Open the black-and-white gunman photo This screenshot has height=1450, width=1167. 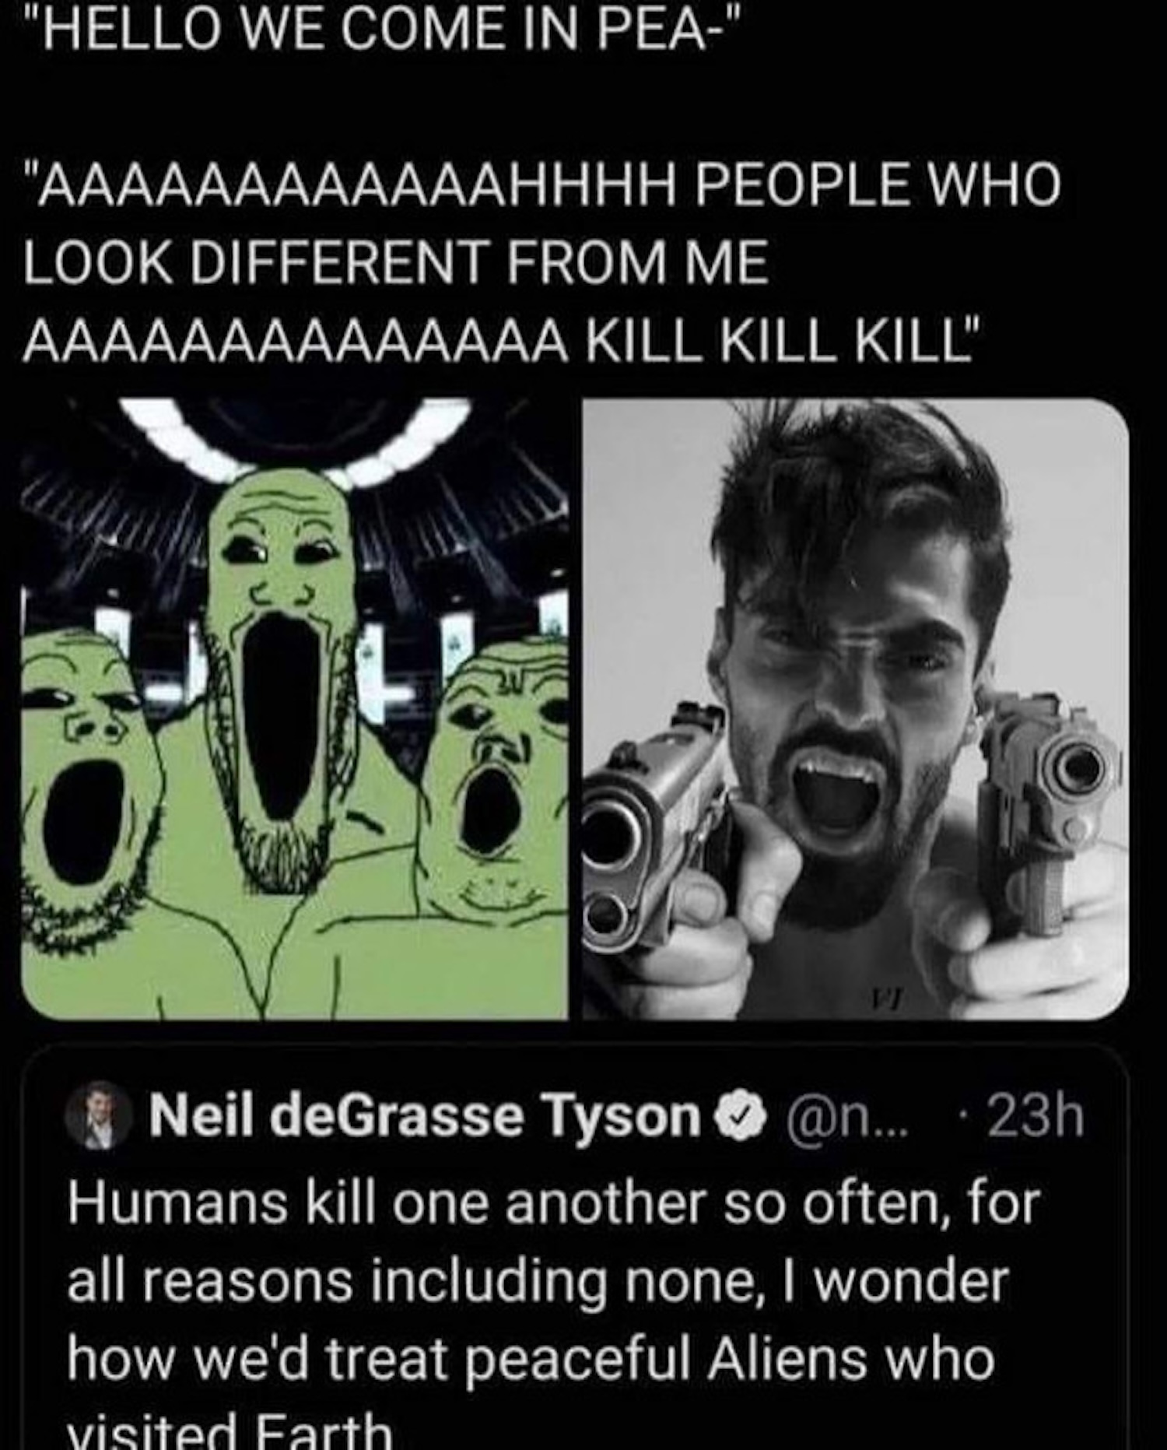(855, 708)
